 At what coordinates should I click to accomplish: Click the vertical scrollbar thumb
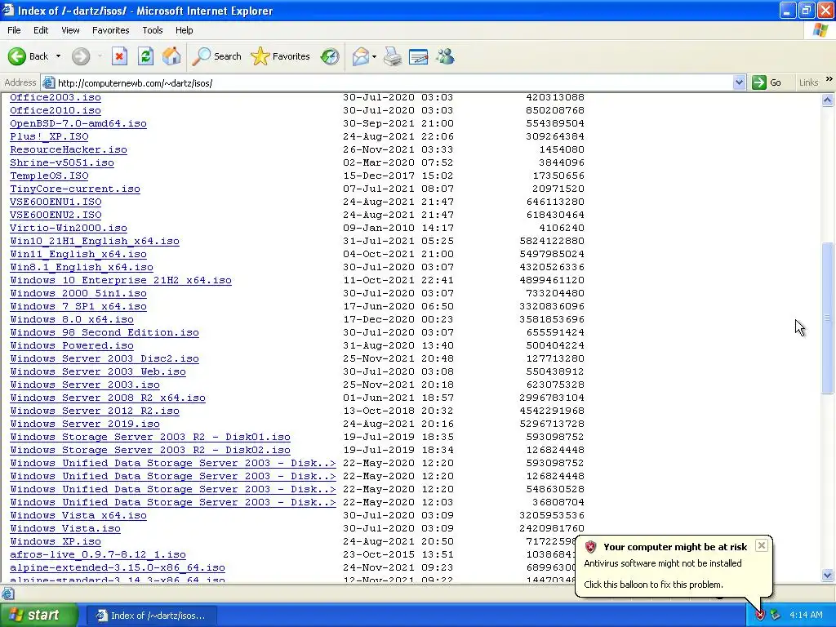pyautogui.click(x=828, y=318)
